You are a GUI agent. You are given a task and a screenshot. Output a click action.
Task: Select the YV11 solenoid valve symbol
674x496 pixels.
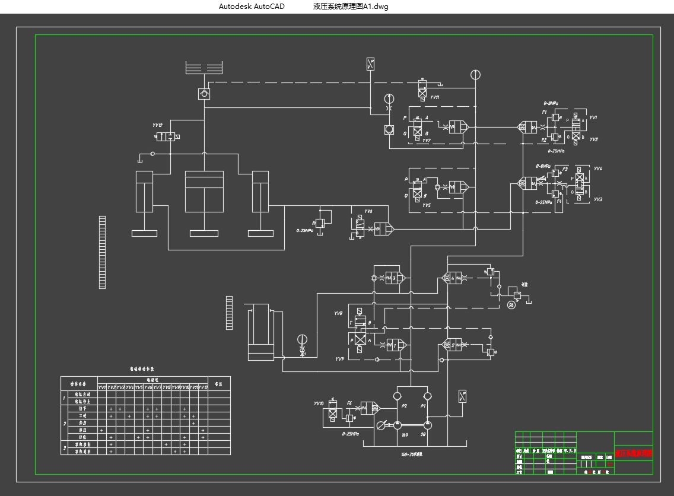pyautogui.click(x=423, y=91)
